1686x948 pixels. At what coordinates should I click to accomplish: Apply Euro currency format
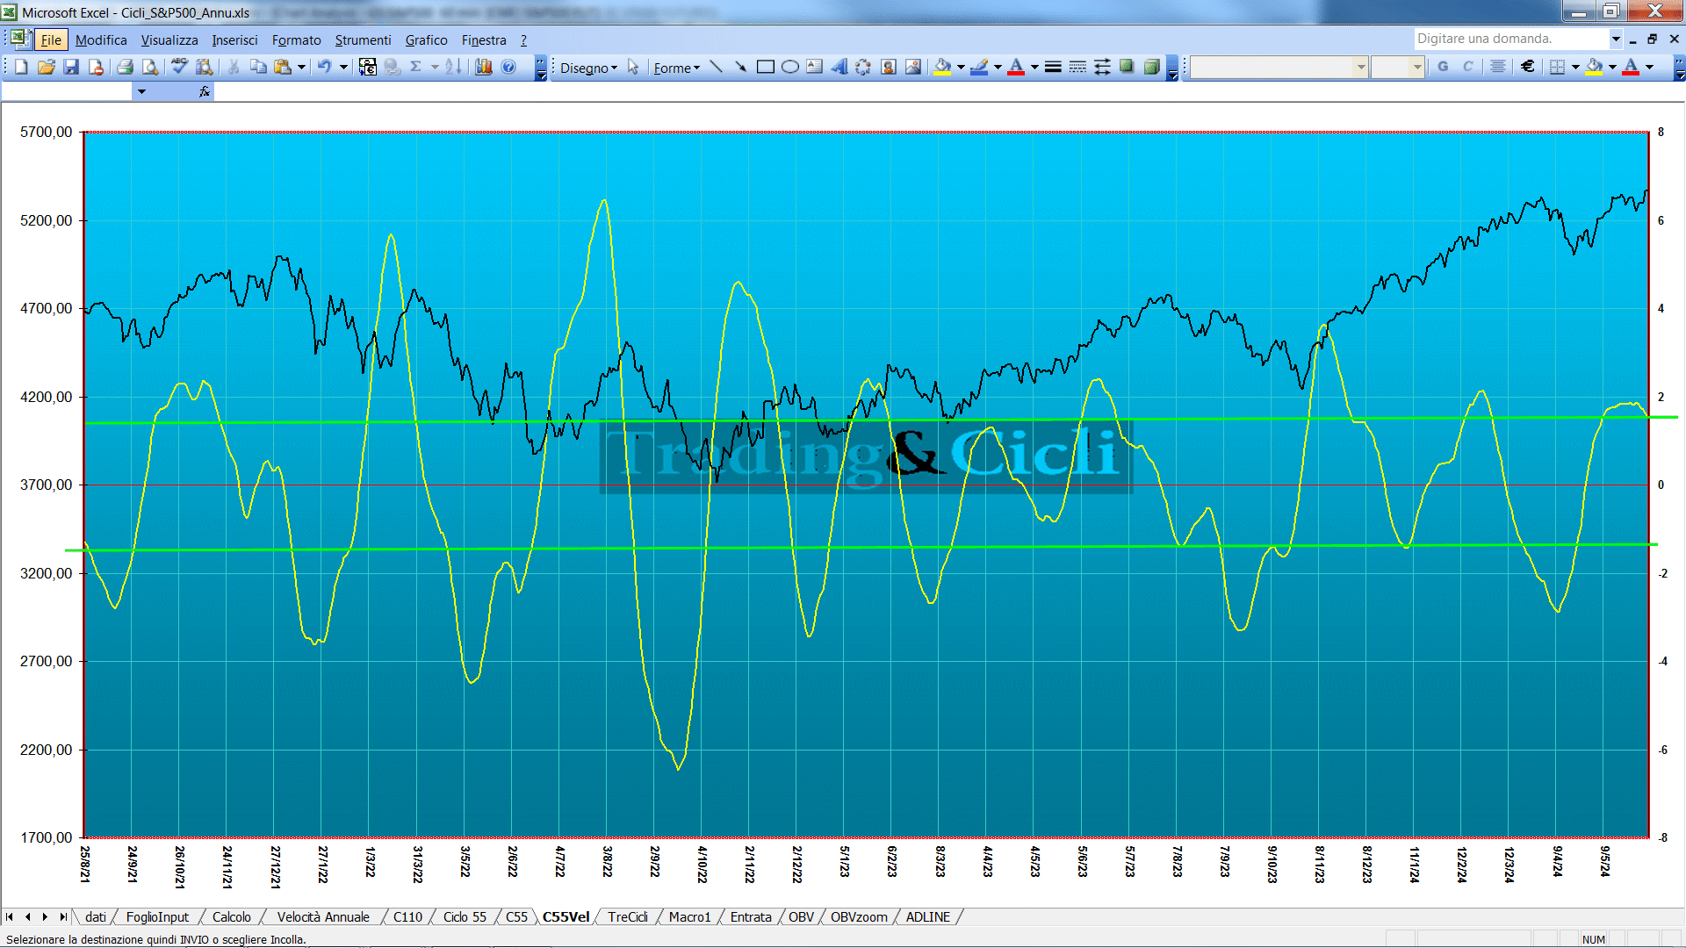pyautogui.click(x=1527, y=67)
